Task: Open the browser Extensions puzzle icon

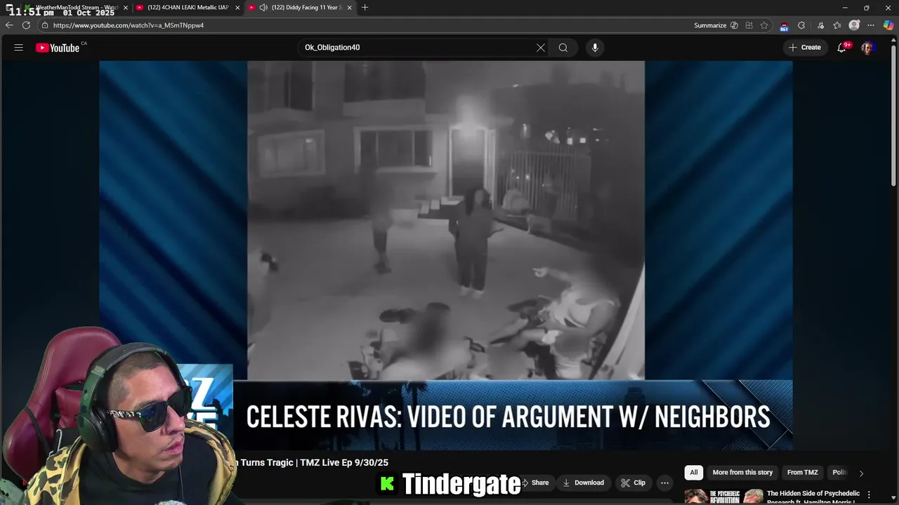Action: [x=801, y=25]
